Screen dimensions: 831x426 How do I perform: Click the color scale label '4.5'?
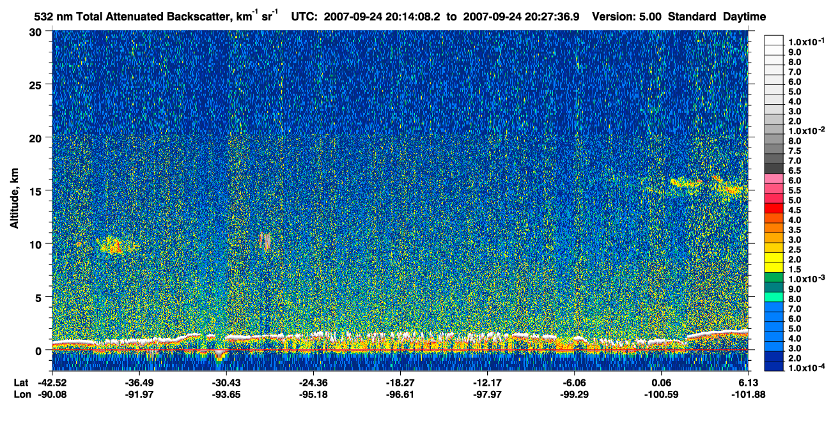click(795, 211)
